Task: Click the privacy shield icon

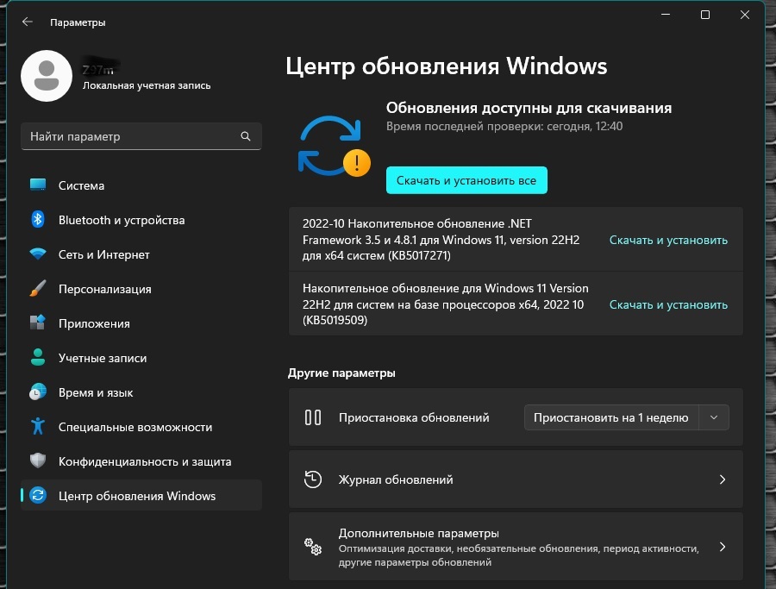Action: (x=38, y=461)
